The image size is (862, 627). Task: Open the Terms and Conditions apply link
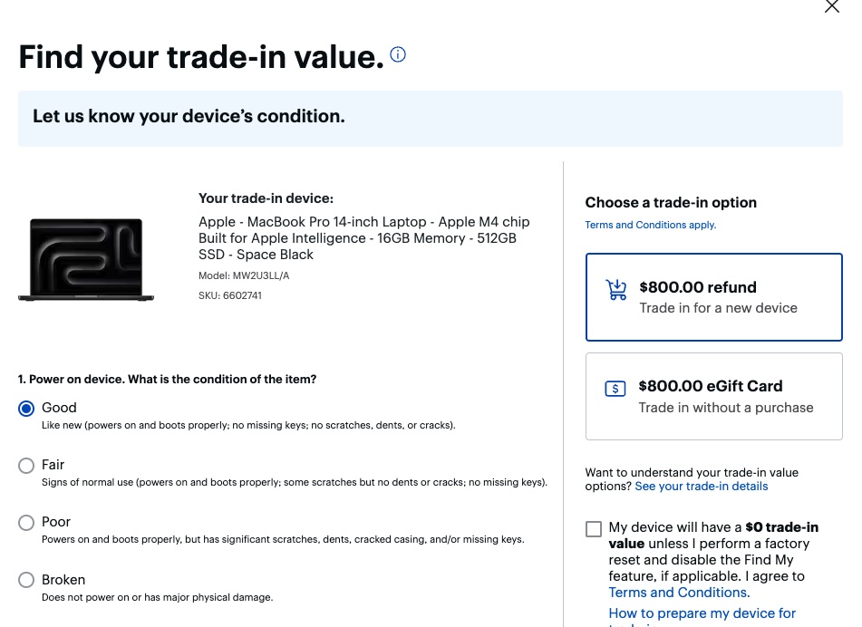(650, 225)
